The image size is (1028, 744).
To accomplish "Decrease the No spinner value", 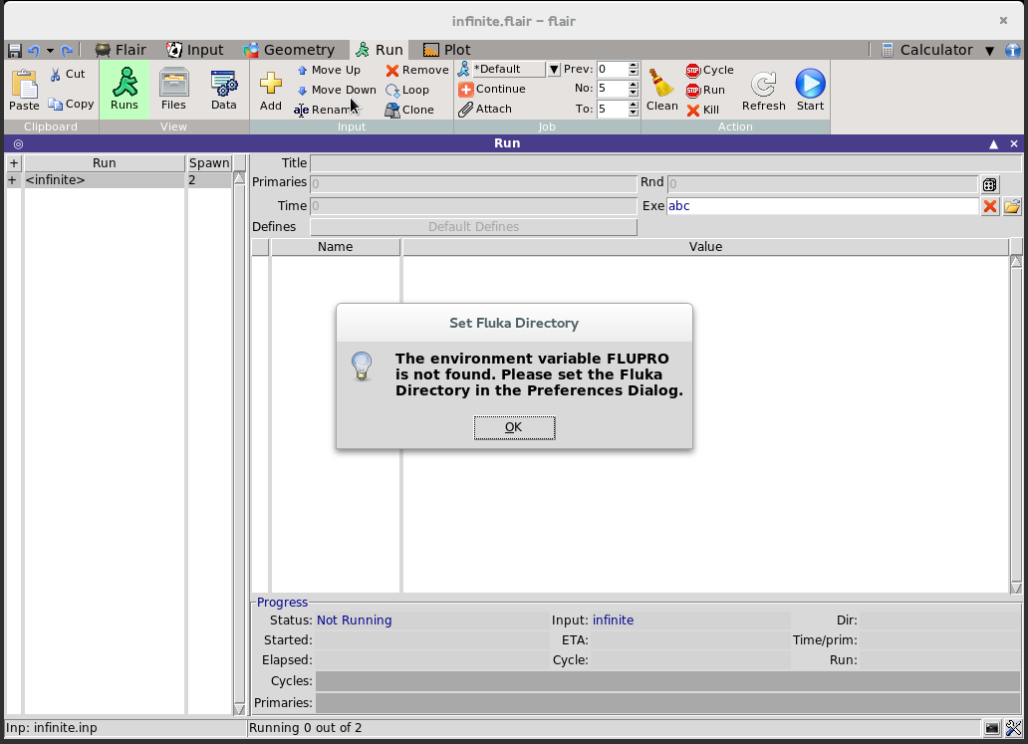I will tap(634, 93).
